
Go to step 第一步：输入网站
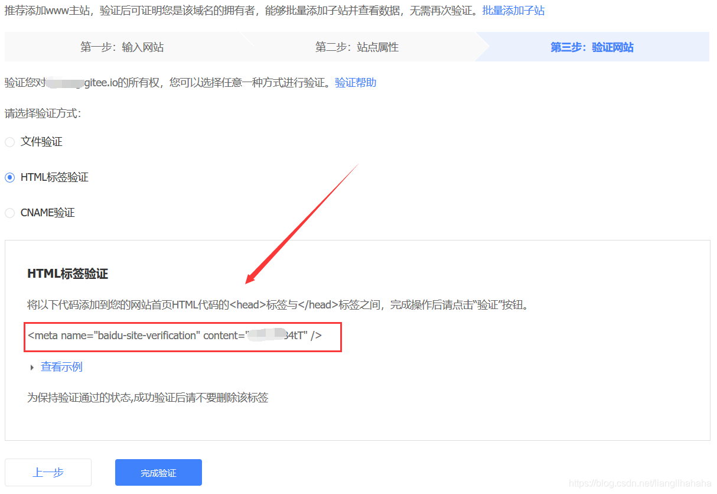122,47
